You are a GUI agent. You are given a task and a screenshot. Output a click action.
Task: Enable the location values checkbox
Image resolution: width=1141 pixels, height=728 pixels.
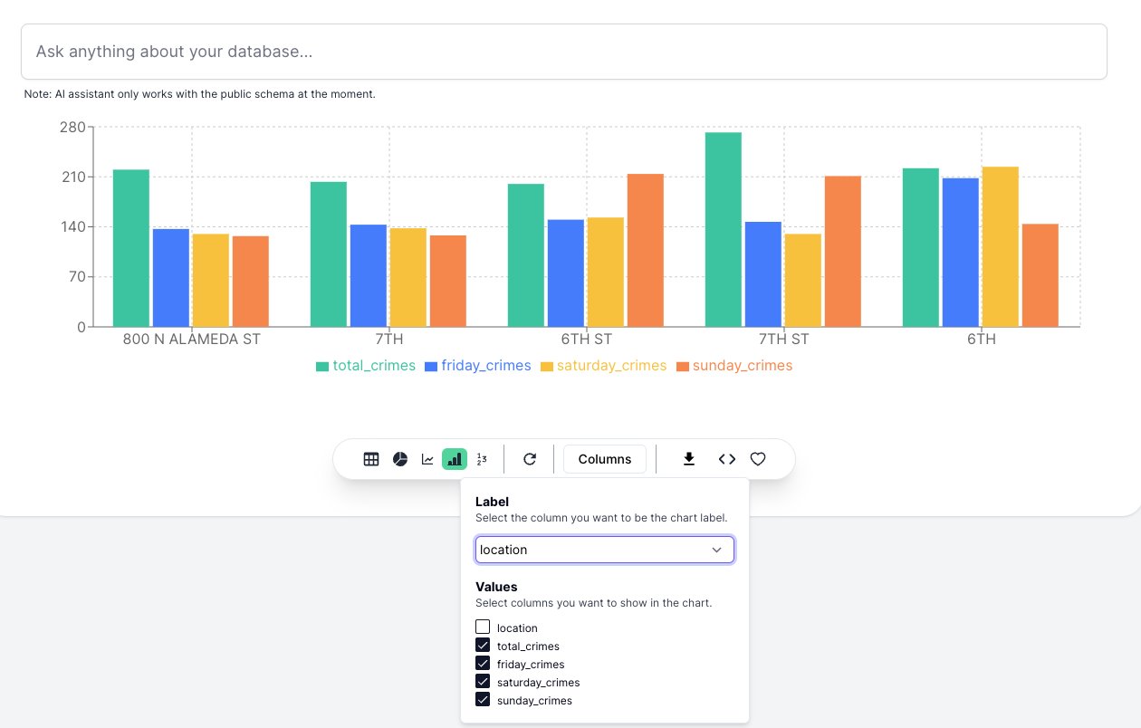(483, 627)
